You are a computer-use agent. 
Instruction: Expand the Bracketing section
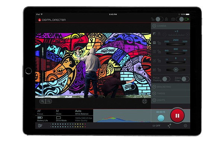click(x=170, y=87)
